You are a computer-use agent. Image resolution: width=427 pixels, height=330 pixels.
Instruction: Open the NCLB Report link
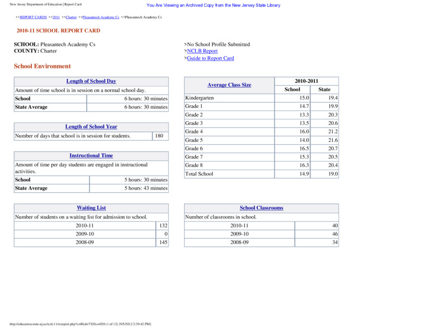[202, 51]
